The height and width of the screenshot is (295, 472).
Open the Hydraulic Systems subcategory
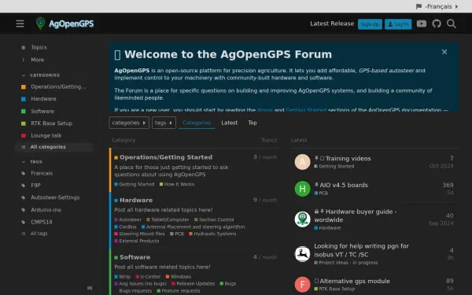pos(212,234)
